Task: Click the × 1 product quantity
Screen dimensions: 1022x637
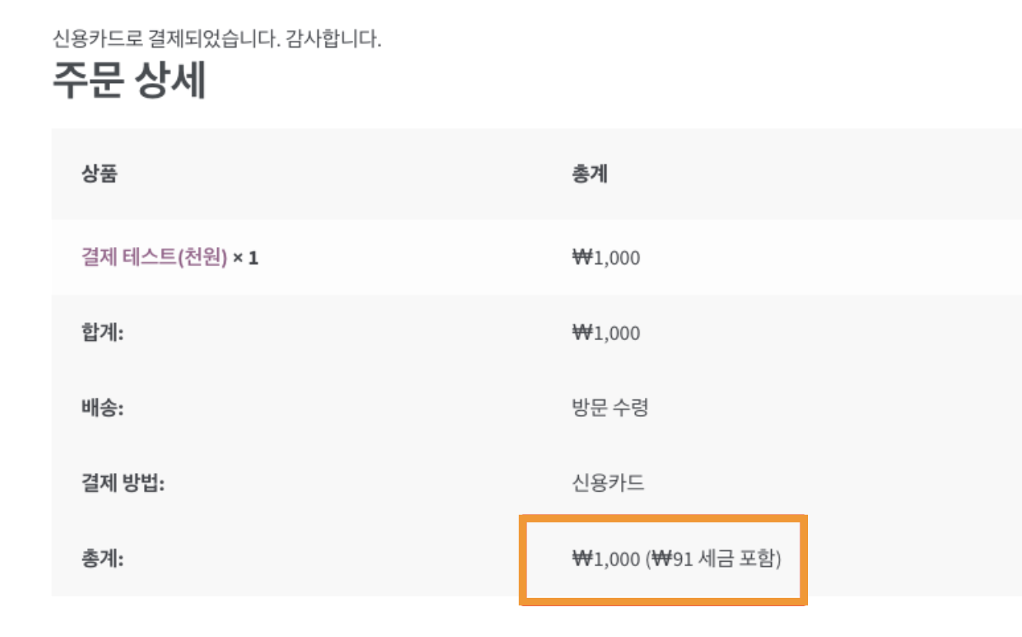Action: (x=245, y=258)
